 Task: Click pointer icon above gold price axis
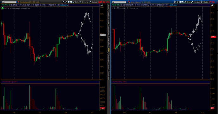[x=102, y=5]
